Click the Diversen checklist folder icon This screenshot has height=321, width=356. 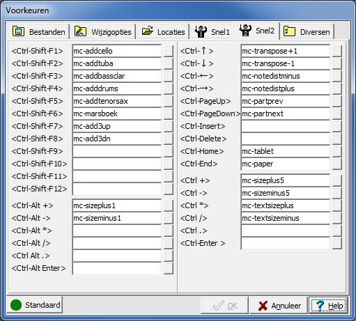pos(289,31)
